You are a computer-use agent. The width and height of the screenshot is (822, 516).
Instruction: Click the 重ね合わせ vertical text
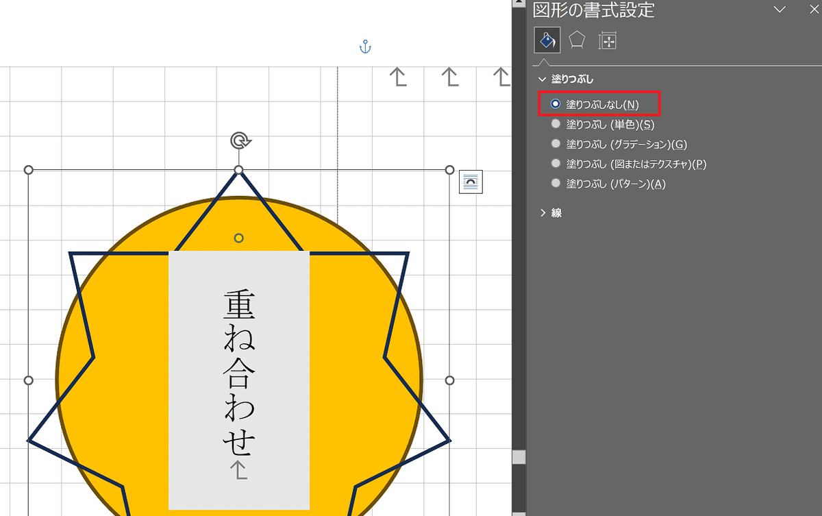pyautogui.click(x=239, y=373)
